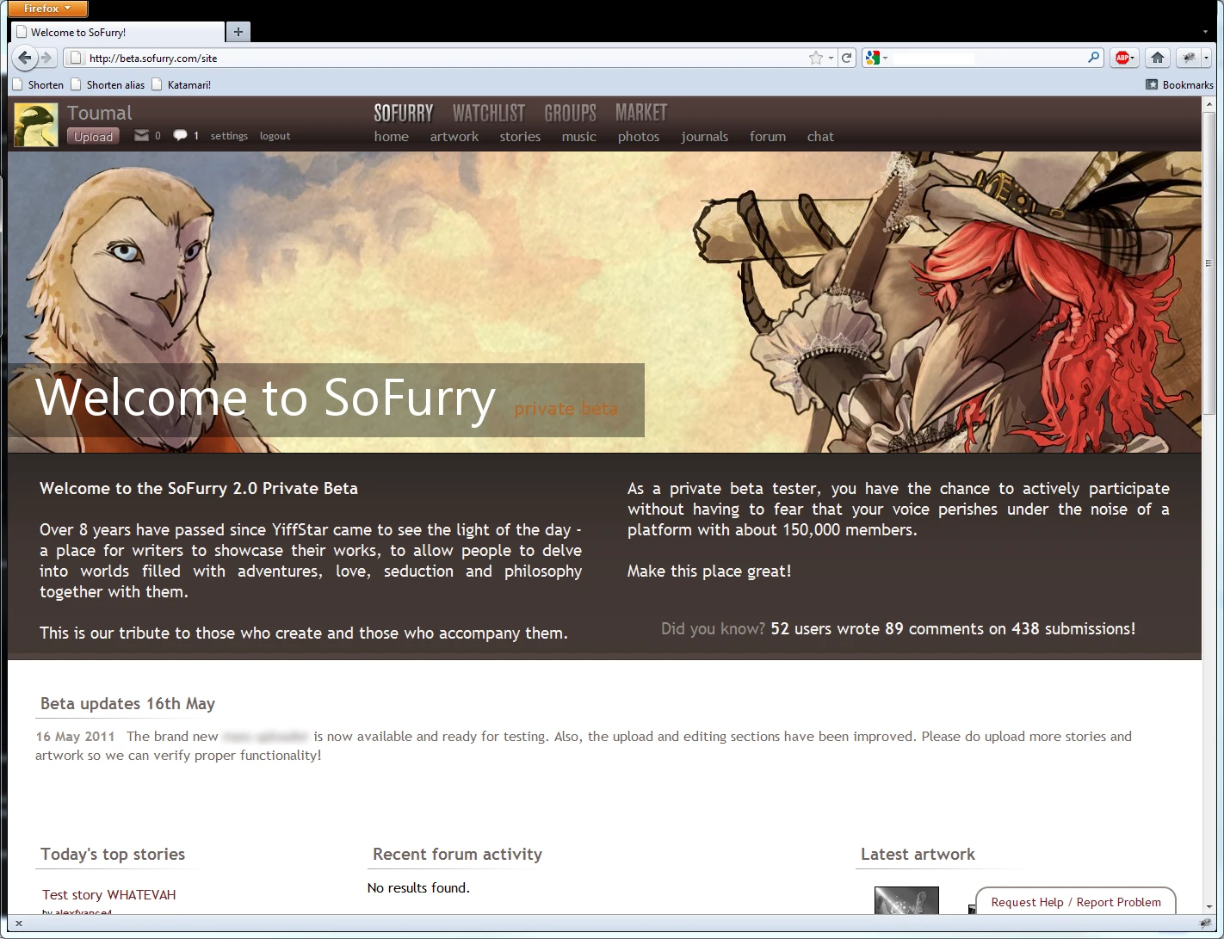The image size is (1224, 939).
Task: Open the URL history dropdown arrow
Action: [831, 58]
